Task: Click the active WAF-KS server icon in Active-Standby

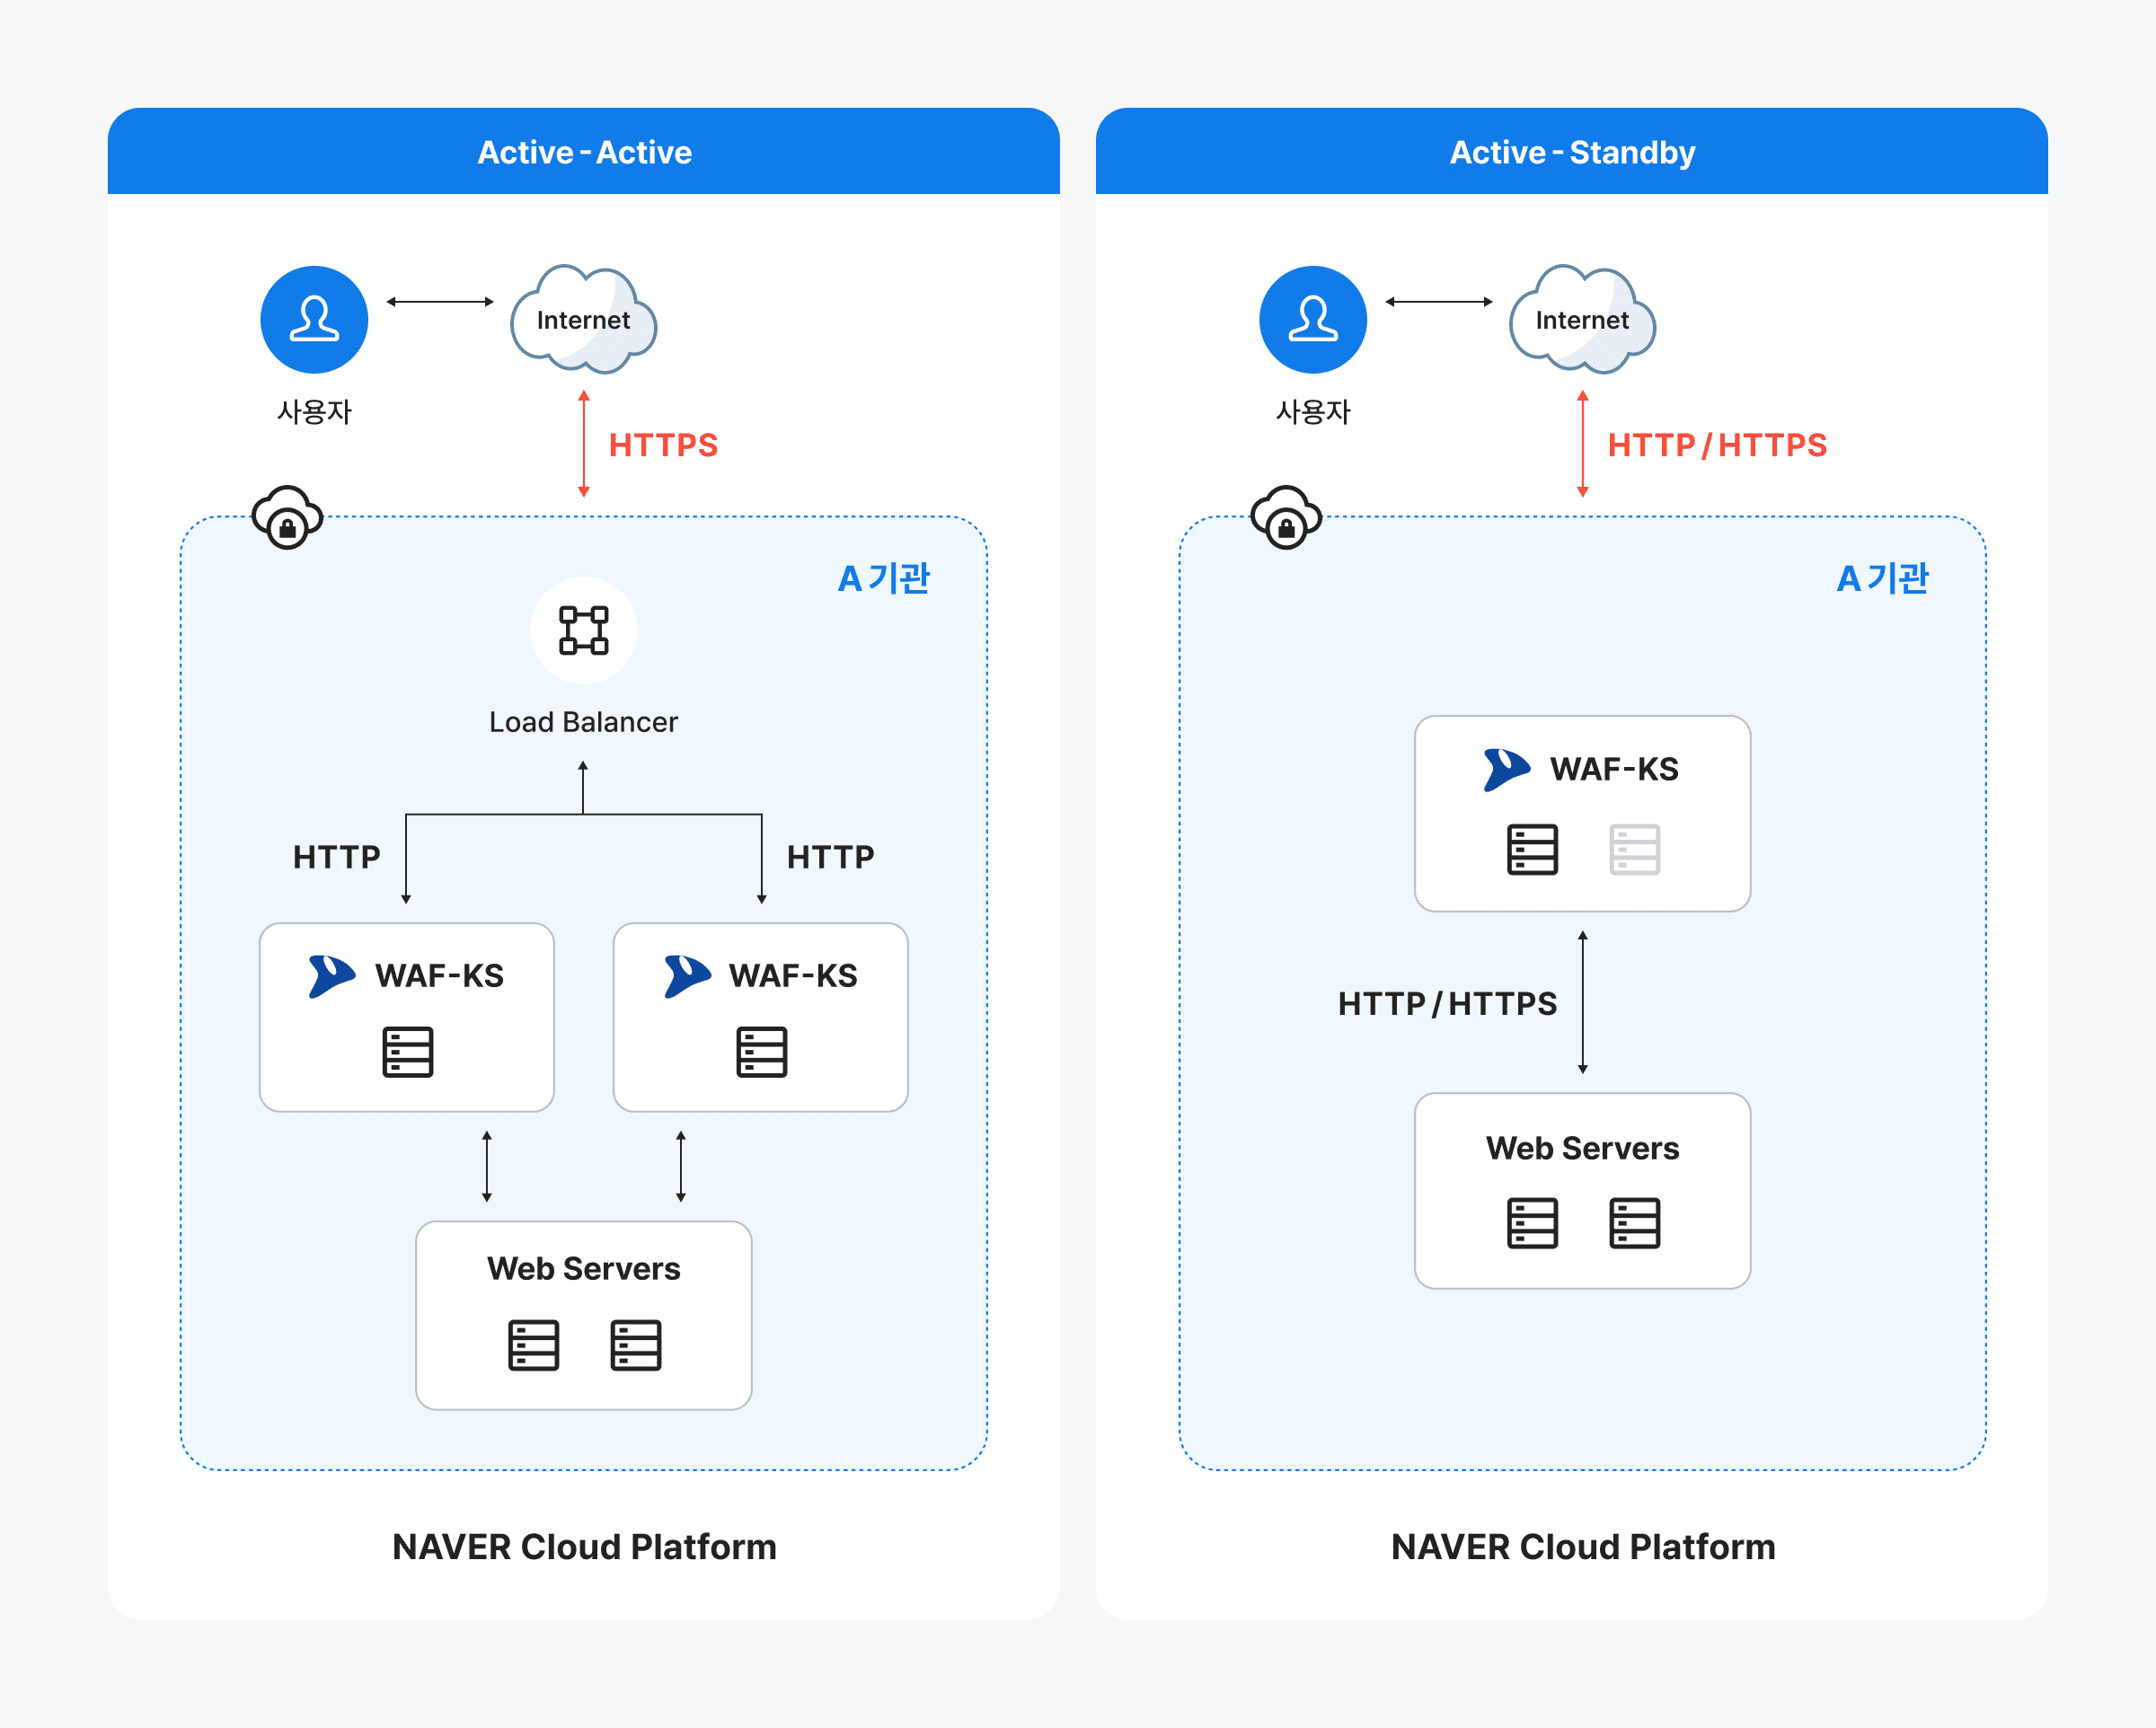Action: 1532,849
